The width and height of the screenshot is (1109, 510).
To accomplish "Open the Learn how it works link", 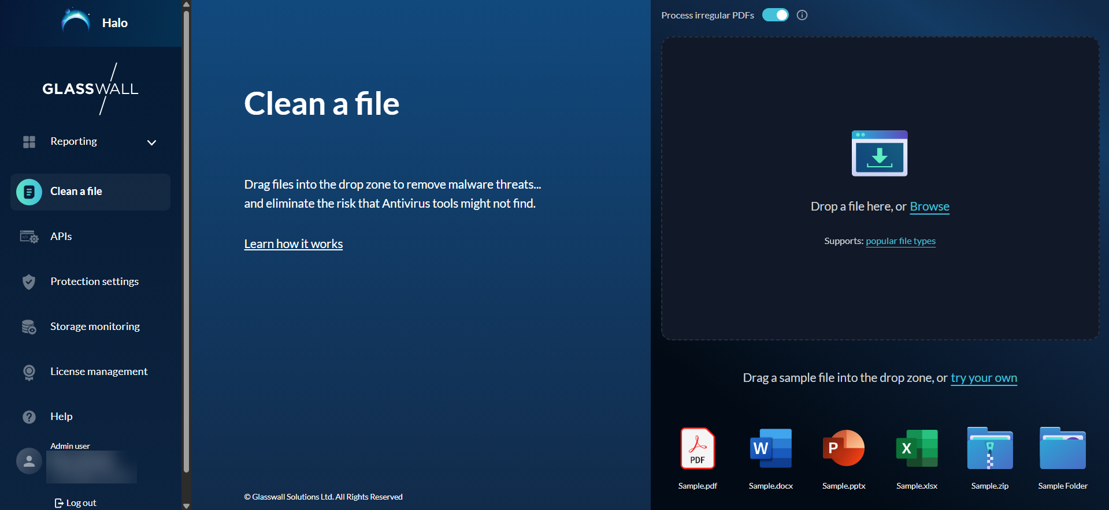I will [294, 244].
